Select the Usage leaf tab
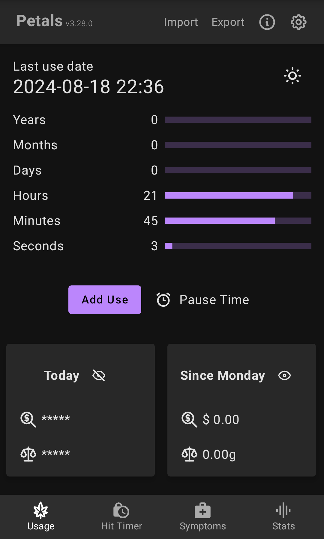The width and height of the screenshot is (324, 539). pyautogui.click(x=41, y=517)
